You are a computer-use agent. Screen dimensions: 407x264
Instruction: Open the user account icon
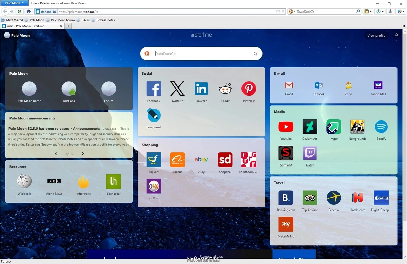click(396, 35)
